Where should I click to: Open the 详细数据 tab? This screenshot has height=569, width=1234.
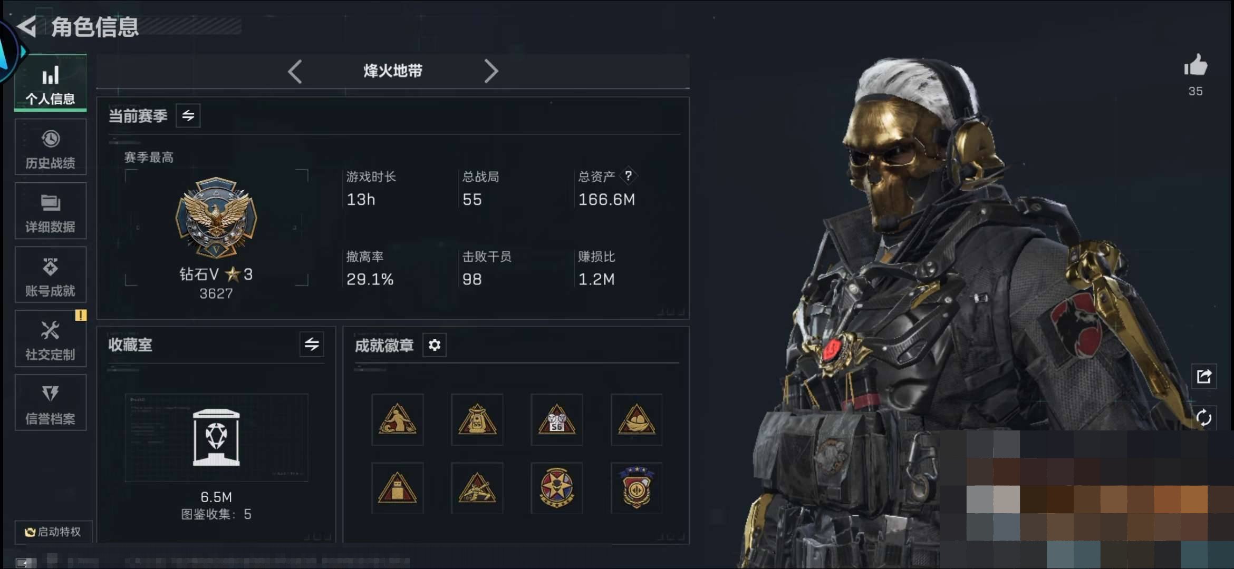point(51,211)
